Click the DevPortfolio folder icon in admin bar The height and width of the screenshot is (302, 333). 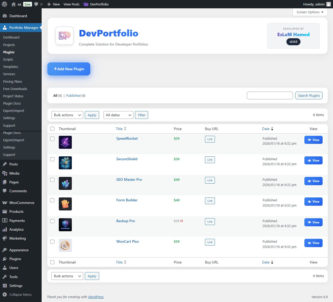(x=86, y=4)
